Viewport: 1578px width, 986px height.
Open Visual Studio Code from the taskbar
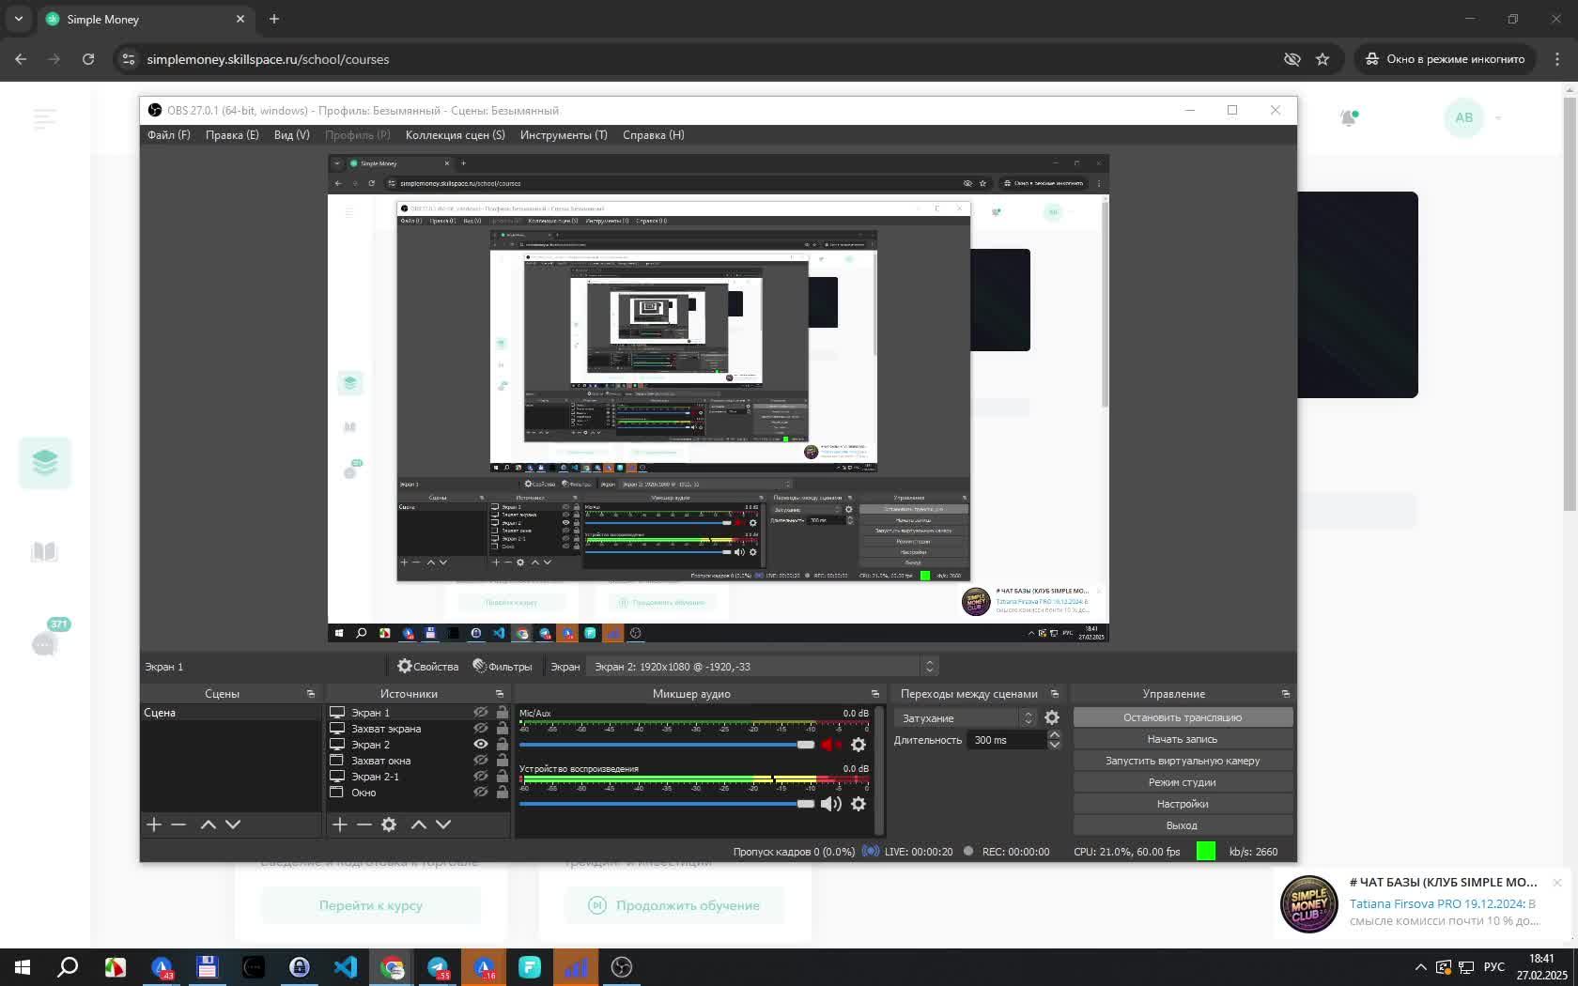coord(346,967)
